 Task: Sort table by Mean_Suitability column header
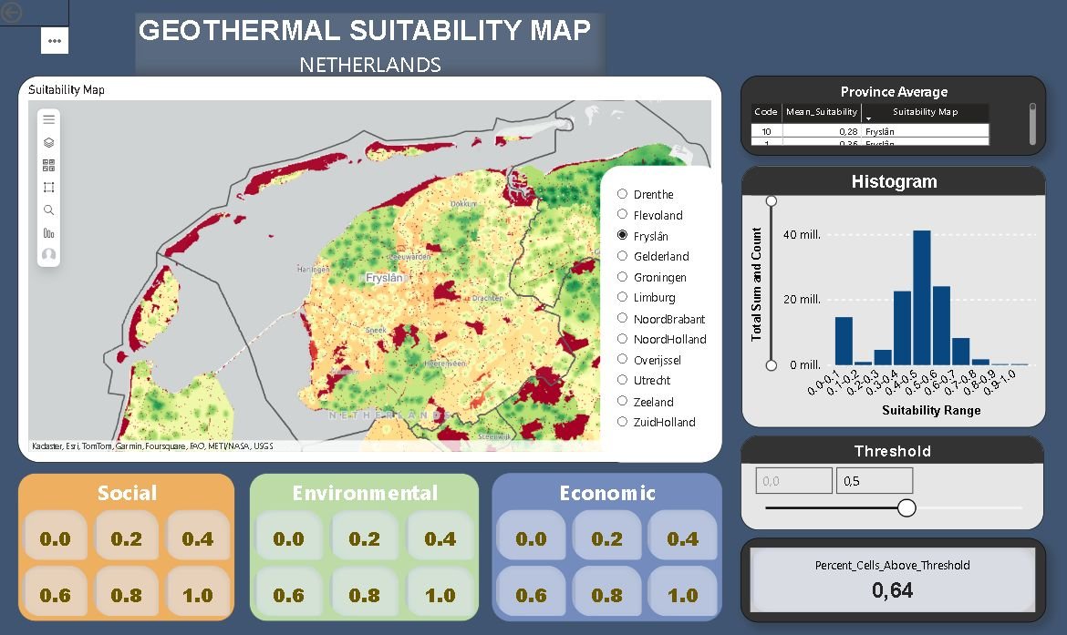pos(821,112)
